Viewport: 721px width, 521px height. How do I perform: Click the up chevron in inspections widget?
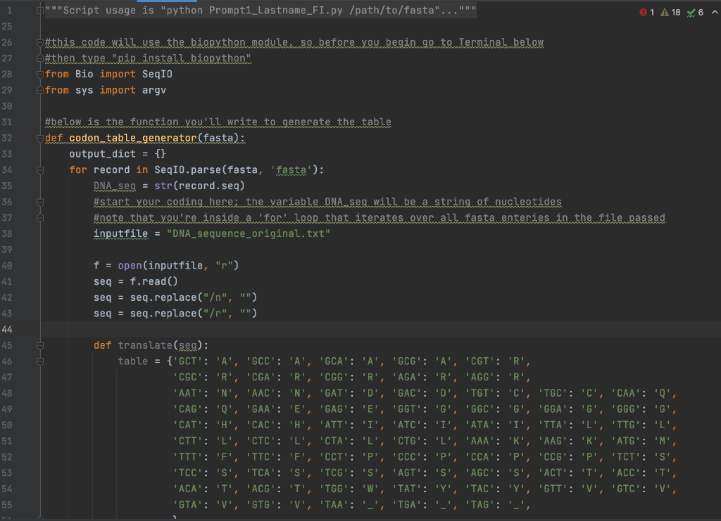pyautogui.click(x=715, y=13)
